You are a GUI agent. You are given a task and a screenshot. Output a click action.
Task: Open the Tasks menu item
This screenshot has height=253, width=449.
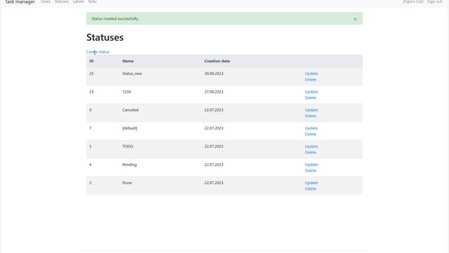92,1
